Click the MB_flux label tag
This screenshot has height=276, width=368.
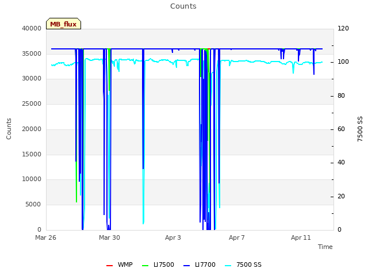[63, 24]
